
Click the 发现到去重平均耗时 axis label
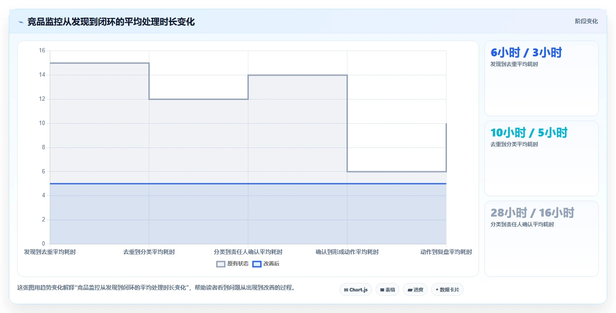[50, 252]
